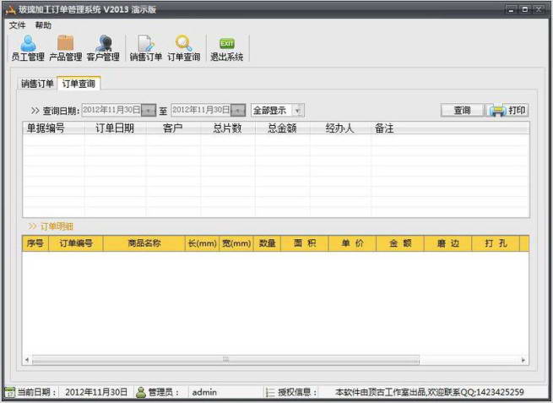
Task: Close the application window
Action: [539, 9]
